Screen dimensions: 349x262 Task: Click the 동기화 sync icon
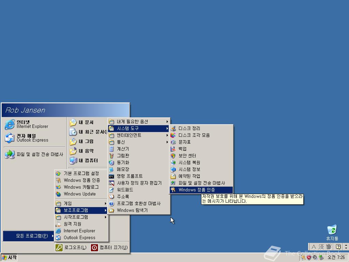tap(111, 163)
